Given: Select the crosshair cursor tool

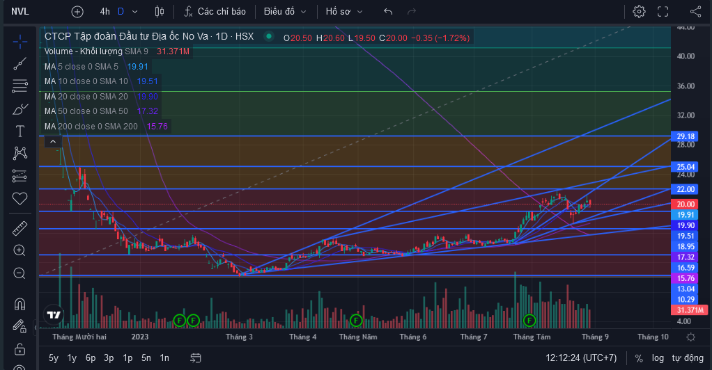Looking at the screenshot, I should click(20, 42).
